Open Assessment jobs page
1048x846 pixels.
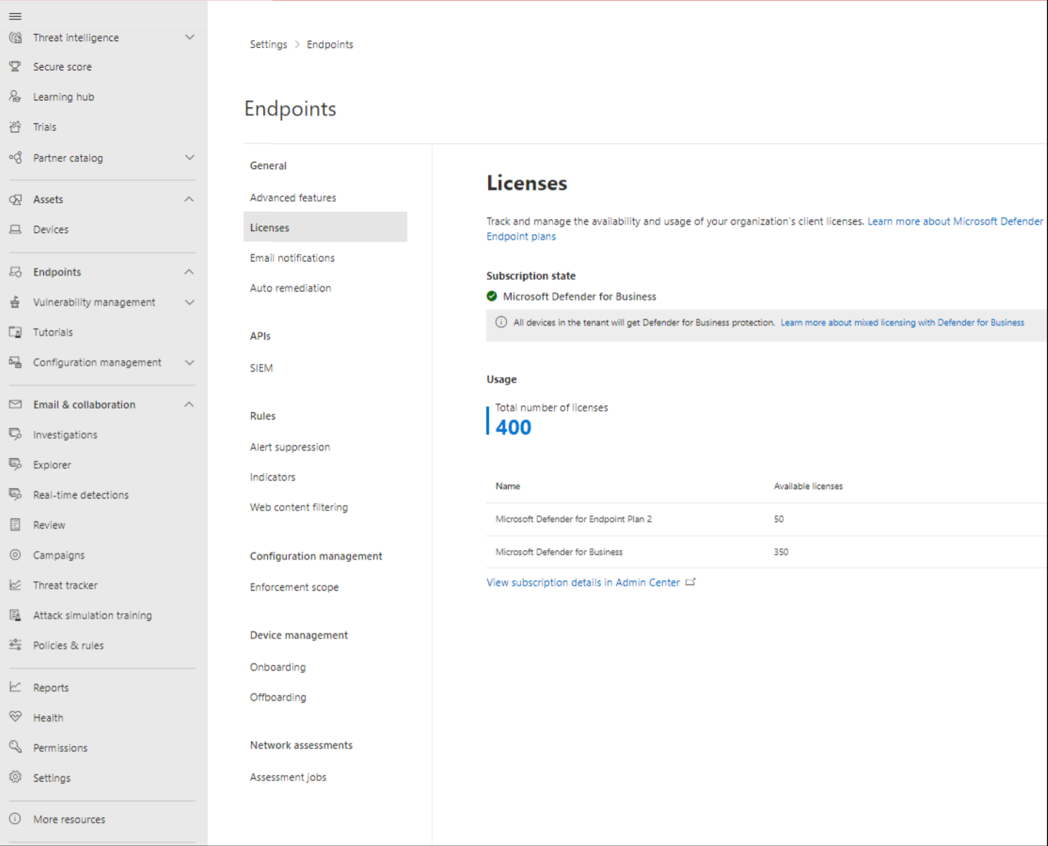tap(288, 777)
